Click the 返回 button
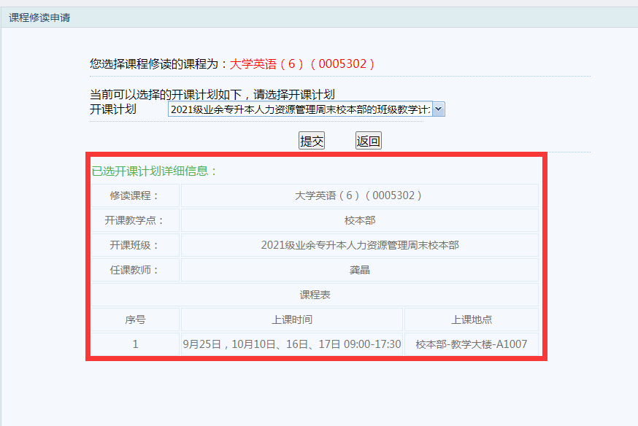The image size is (638, 426). click(x=369, y=142)
